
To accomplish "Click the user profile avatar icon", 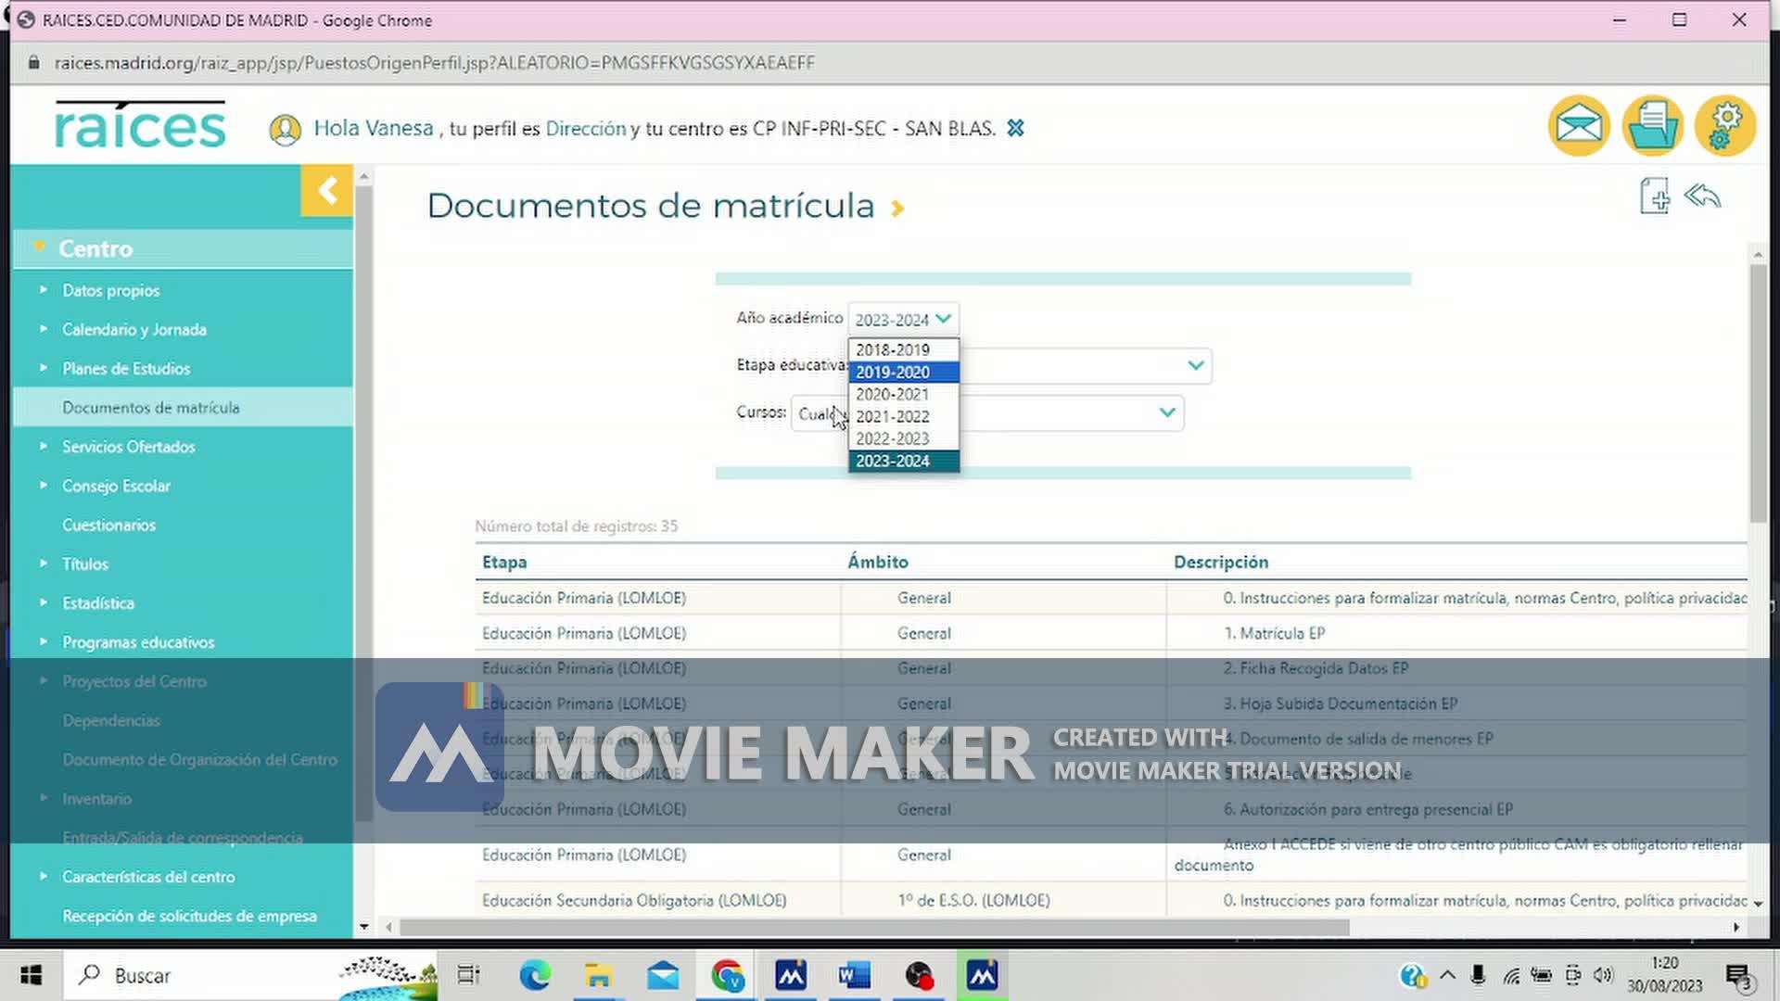I will [285, 129].
